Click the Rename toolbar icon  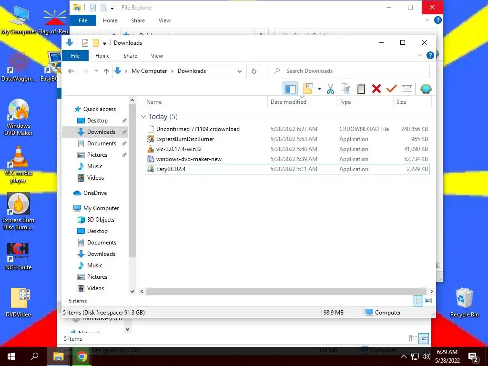click(x=407, y=89)
